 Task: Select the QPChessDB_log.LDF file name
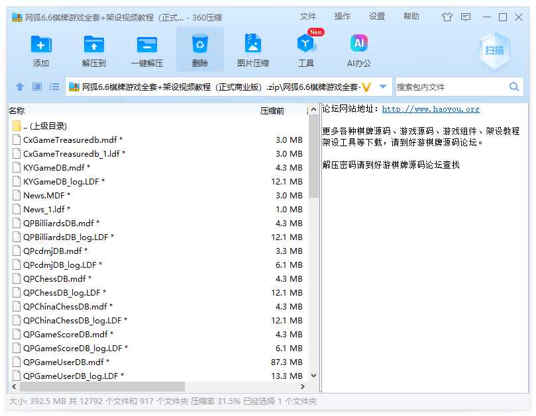(64, 292)
